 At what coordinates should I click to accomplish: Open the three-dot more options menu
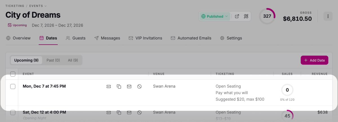click(x=328, y=16)
